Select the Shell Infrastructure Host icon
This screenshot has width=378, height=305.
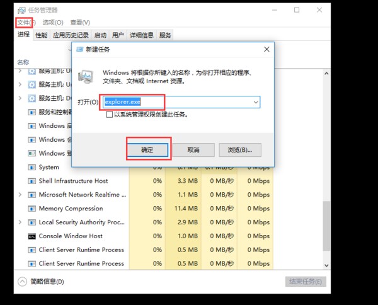32,181
